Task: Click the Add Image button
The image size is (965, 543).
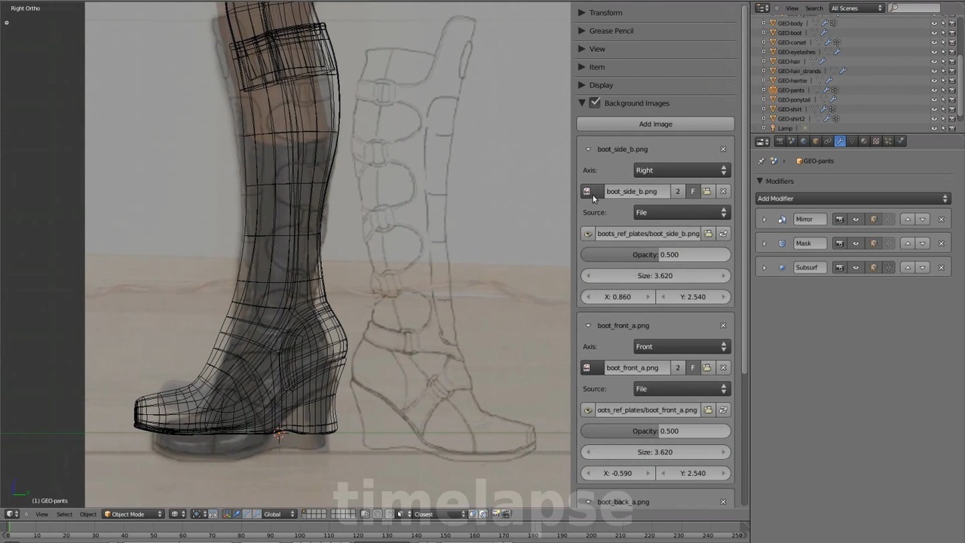Action: click(655, 124)
